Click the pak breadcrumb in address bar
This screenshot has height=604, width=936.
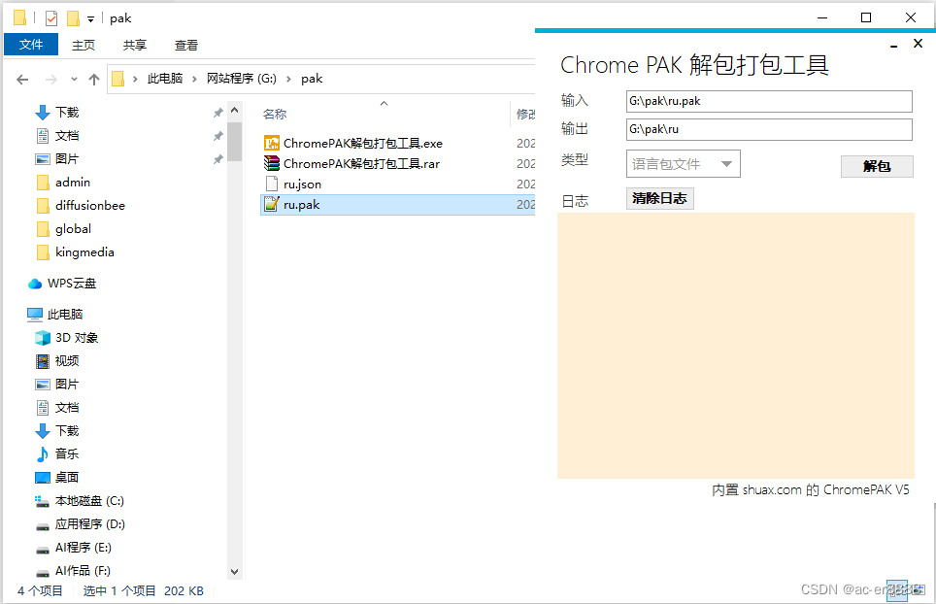click(312, 79)
